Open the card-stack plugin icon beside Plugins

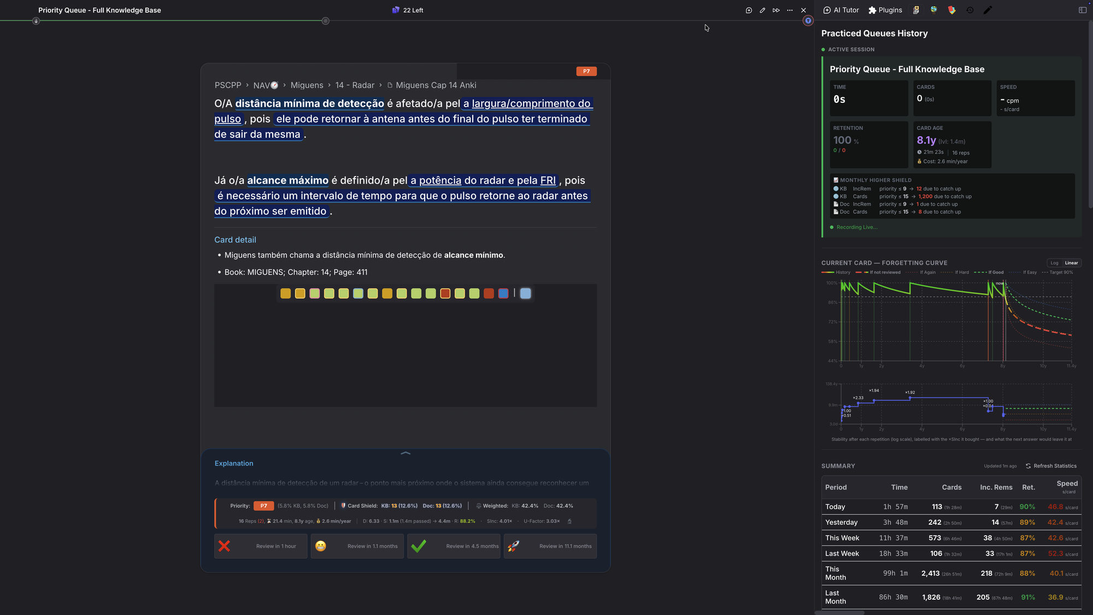point(916,10)
